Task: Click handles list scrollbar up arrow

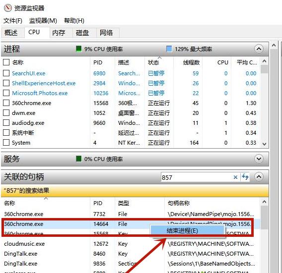Action: pos(264,202)
